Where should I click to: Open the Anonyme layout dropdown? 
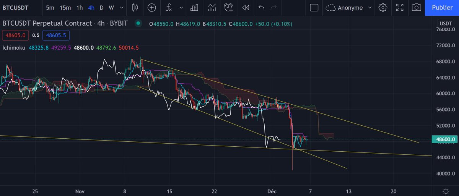tap(349, 8)
